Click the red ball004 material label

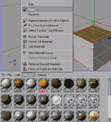pyautogui.click(x=43, y=91)
